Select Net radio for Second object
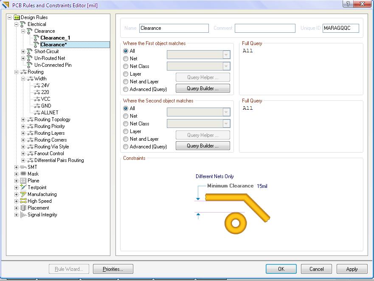The width and height of the screenshot is (374, 281). (126, 116)
